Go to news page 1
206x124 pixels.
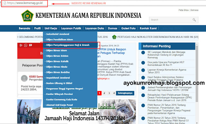(x=99, y=93)
